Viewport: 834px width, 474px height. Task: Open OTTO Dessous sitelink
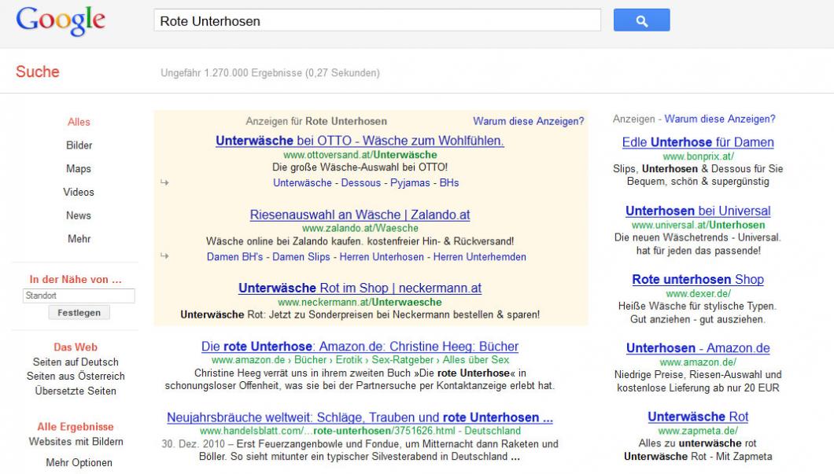pyautogui.click(x=360, y=183)
